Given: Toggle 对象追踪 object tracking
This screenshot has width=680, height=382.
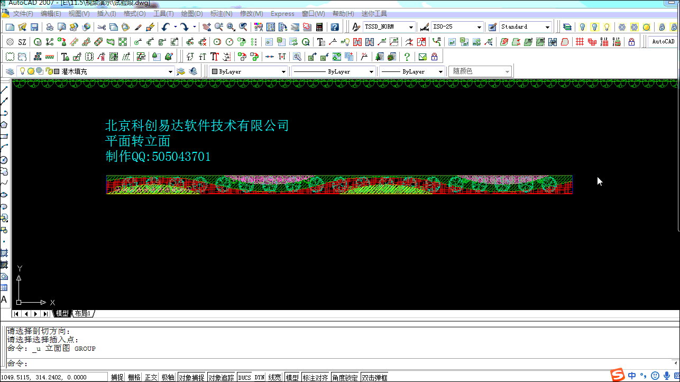Looking at the screenshot, I should pos(220,377).
